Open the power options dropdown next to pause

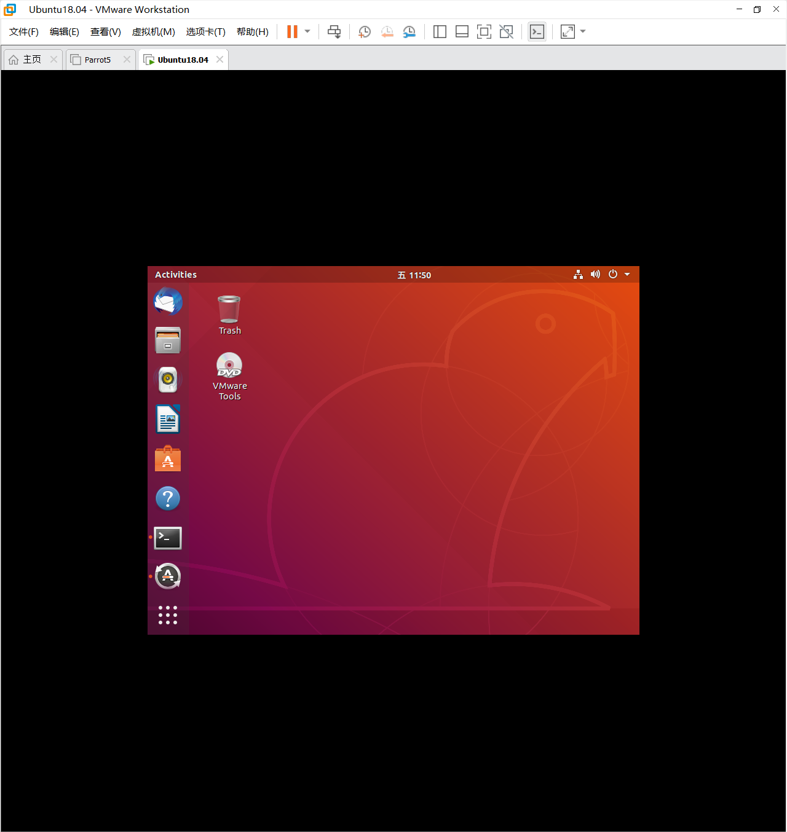307,32
